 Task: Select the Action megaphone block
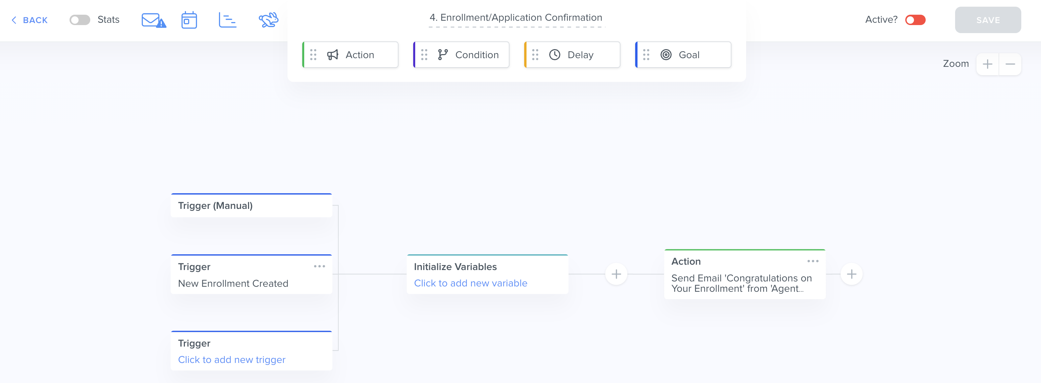350,54
